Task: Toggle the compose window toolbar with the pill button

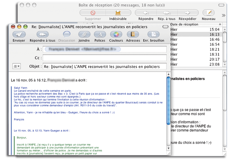Action: pyautogui.click(x=165, y=27)
